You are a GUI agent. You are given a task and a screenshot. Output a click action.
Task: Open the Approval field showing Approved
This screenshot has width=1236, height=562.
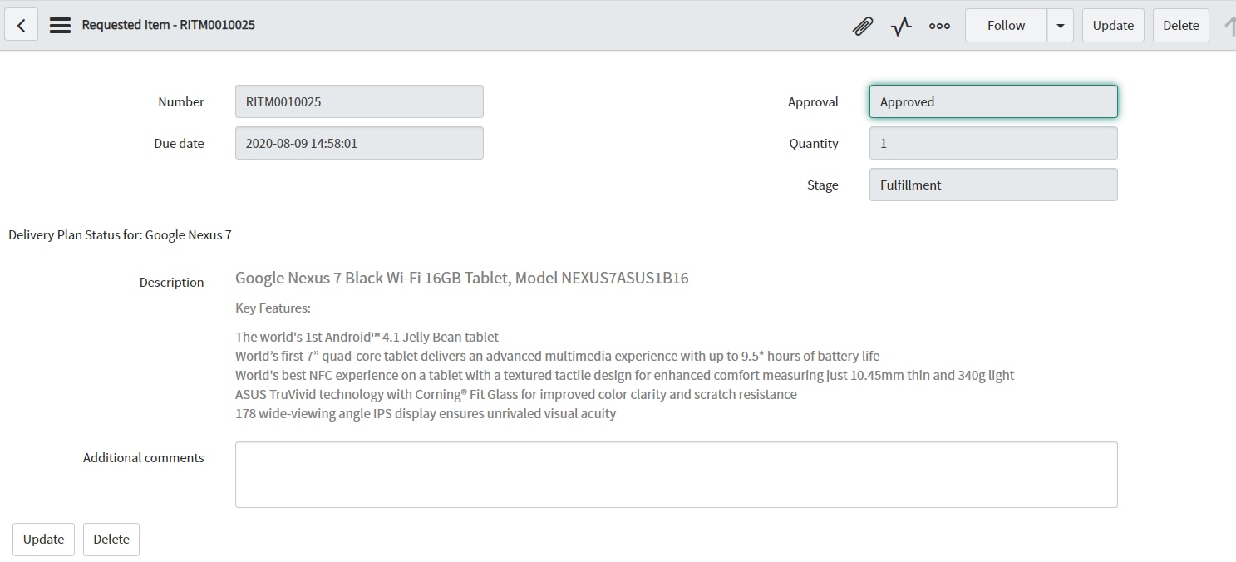[x=993, y=101]
